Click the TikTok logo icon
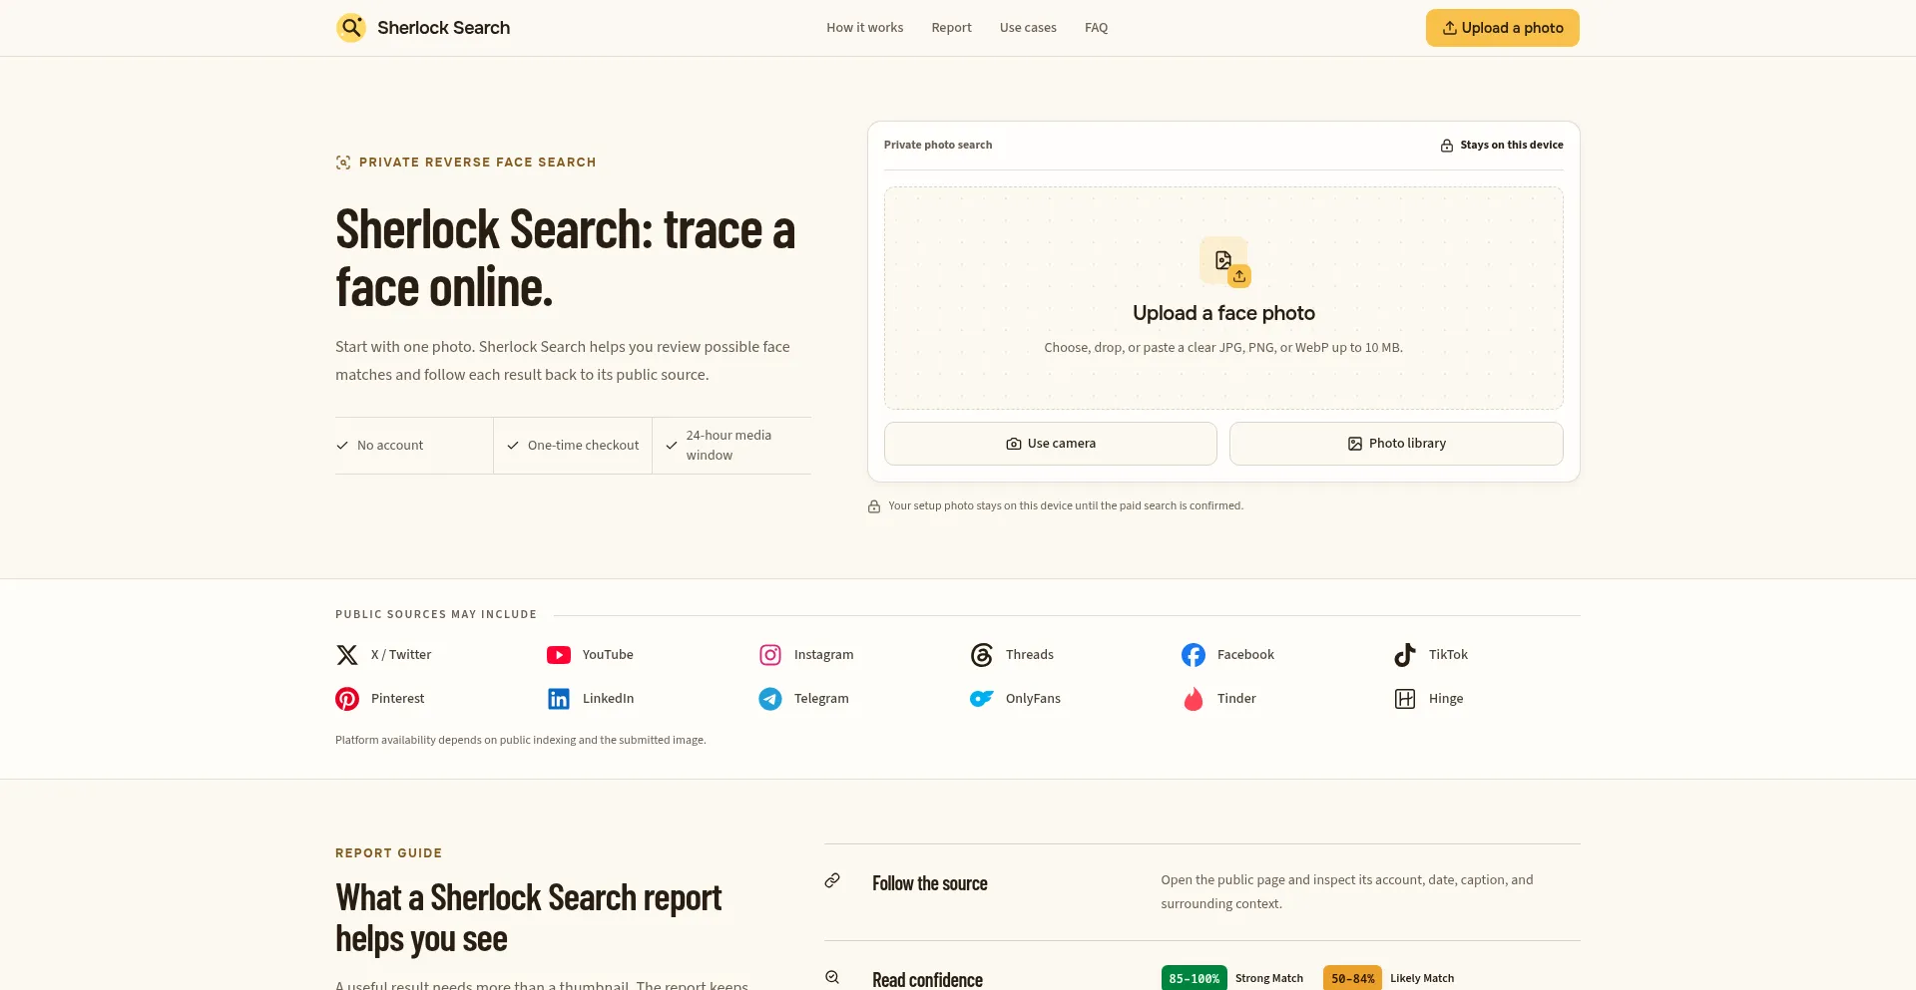1916x990 pixels. coord(1405,655)
